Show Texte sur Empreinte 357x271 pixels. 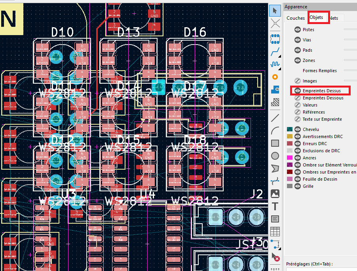pos(297,119)
